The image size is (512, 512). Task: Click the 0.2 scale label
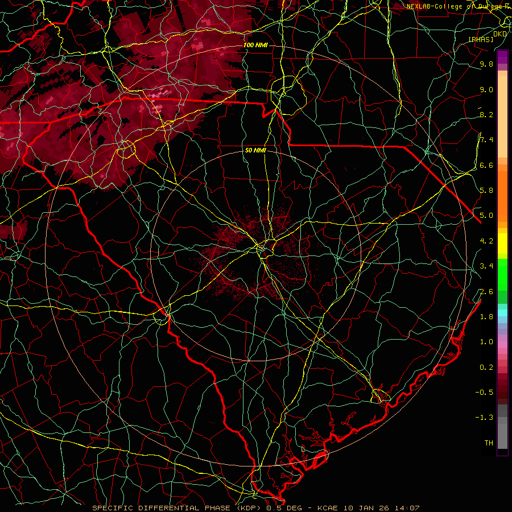[486, 368]
